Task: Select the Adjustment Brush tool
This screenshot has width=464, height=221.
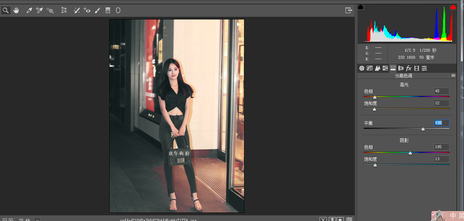Action: [x=97, y=10]
